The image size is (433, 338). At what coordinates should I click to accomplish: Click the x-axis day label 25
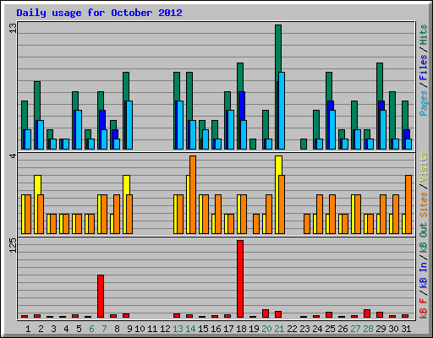click(330, 329)
